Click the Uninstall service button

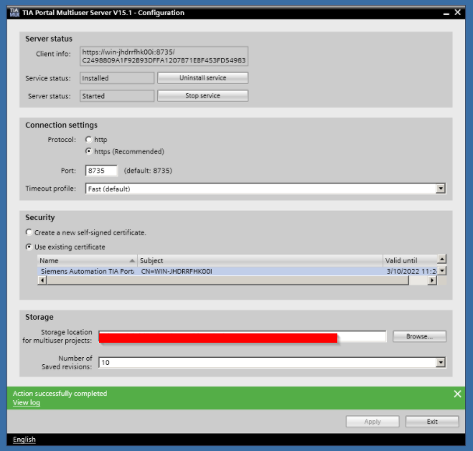tap(202, 77)
